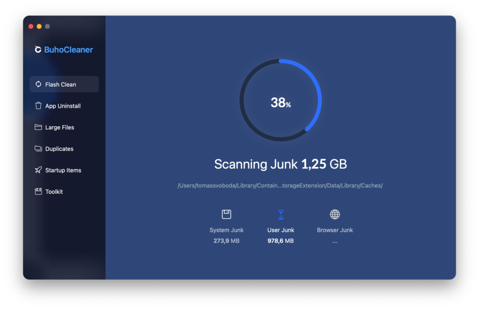The height and width of the screenshot is (310, 479).
Task: Click the System Junk disk icon
Action: [x=226, y=215]
